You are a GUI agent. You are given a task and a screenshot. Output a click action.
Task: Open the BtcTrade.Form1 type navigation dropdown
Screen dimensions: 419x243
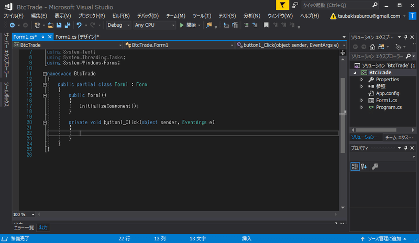(x=179, y=45)
